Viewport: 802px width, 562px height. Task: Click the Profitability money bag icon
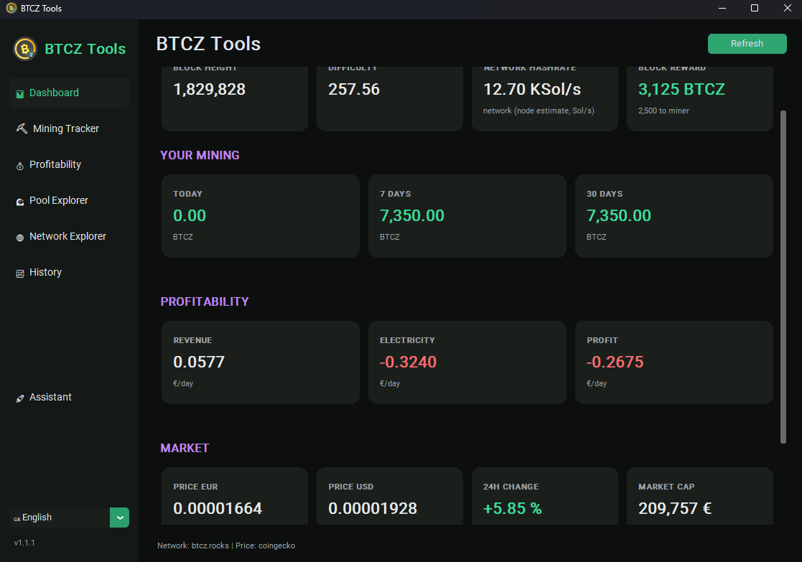point(20,166)
